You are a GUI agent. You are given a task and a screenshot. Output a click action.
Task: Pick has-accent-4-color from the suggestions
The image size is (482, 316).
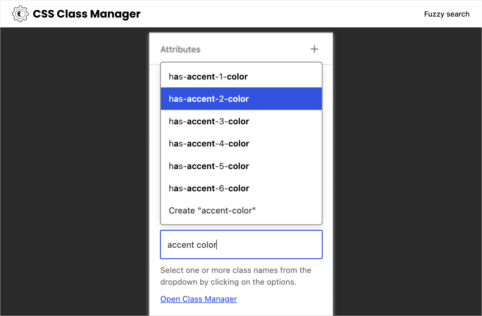click(209, 144)
